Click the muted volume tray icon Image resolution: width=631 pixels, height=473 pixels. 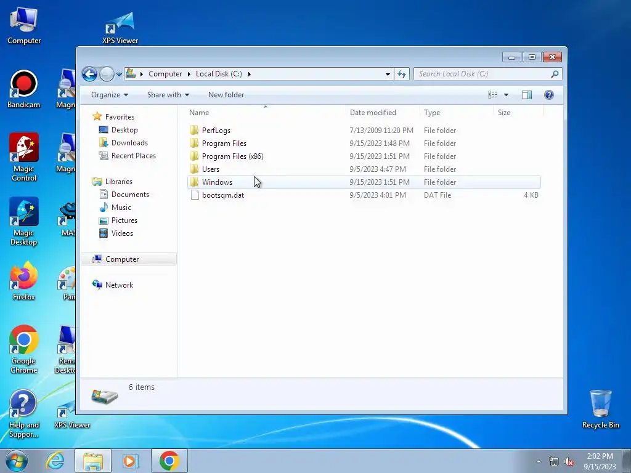point(569,461)
